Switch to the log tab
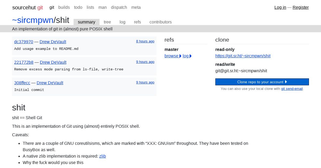This screenshot has width=321, height=168. pyautogui.click(x=123, y=22)
